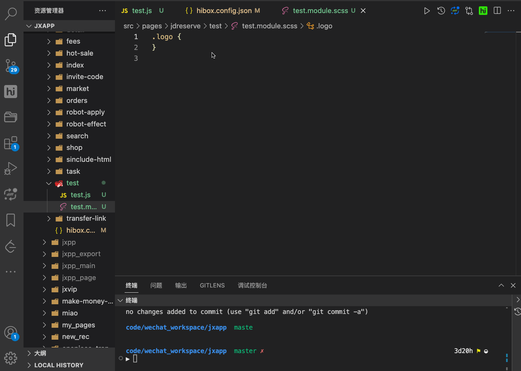This screenshot has width=521, height=371.
Task: Select the sinclude-html folder
Action: 69,160
